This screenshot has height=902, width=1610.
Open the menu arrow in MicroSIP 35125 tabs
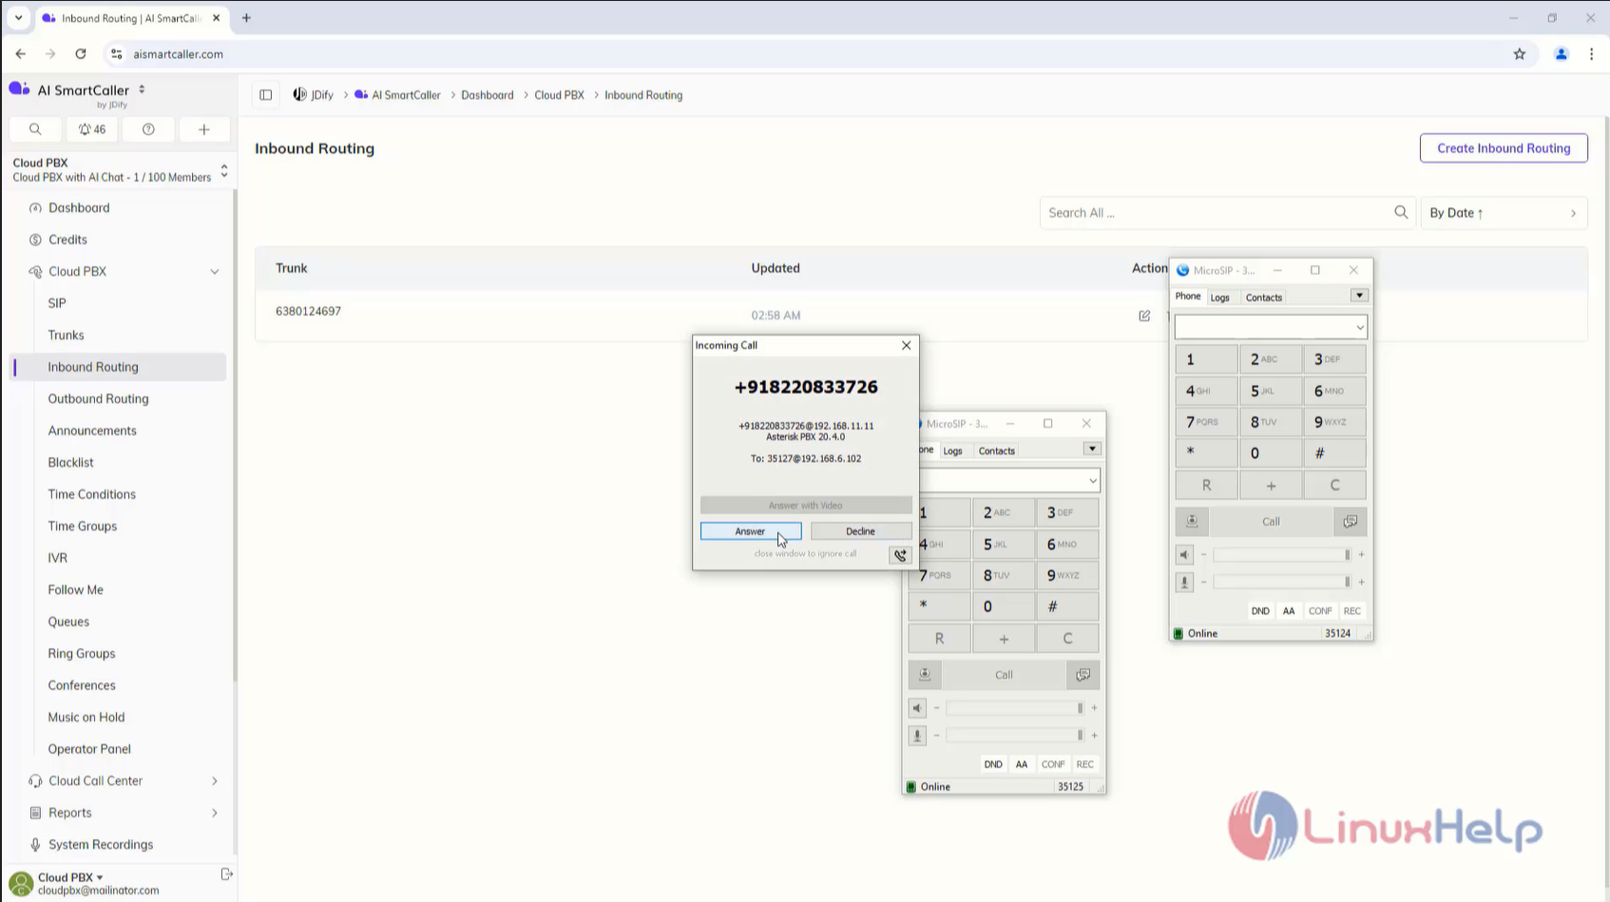point(1092,449)
